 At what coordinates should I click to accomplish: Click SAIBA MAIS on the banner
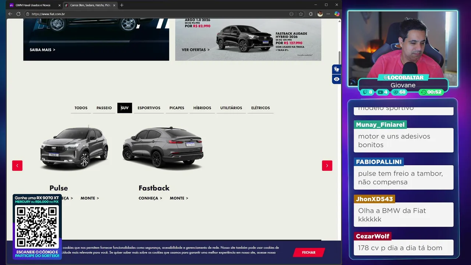click(42, 50)
